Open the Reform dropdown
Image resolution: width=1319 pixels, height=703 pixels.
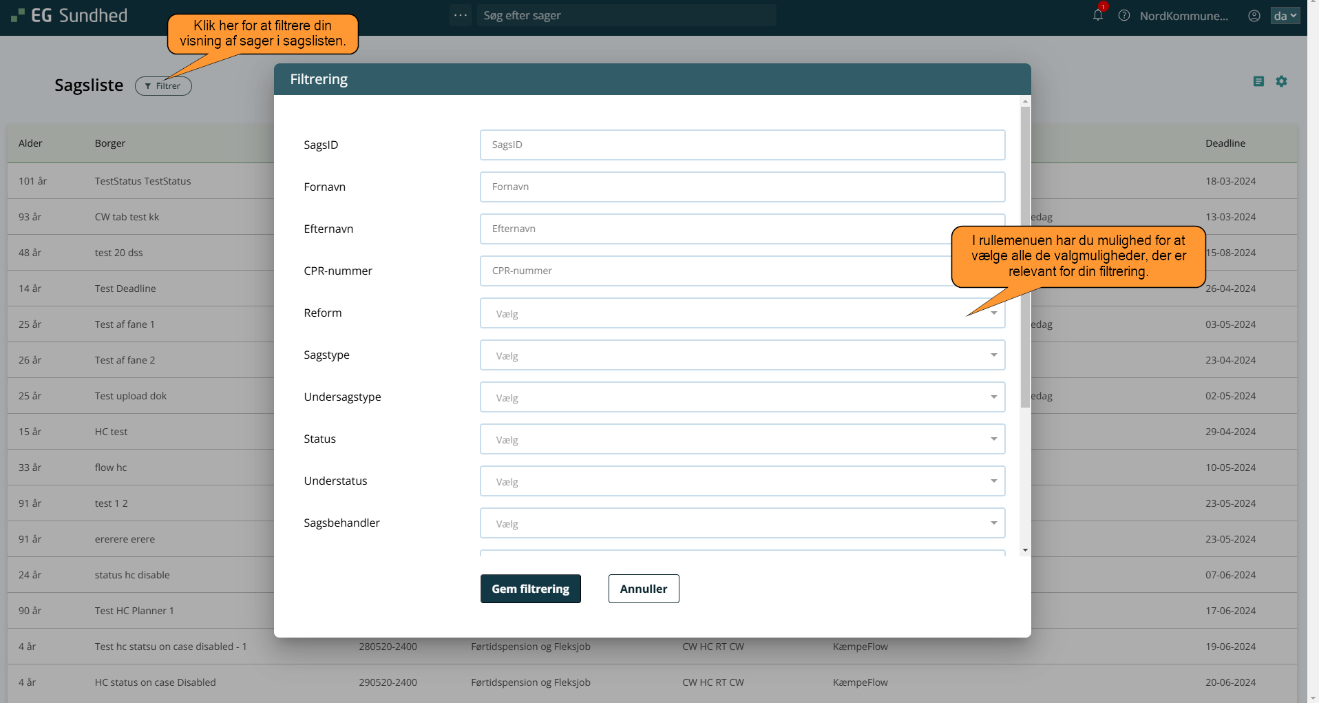point(742,313)
